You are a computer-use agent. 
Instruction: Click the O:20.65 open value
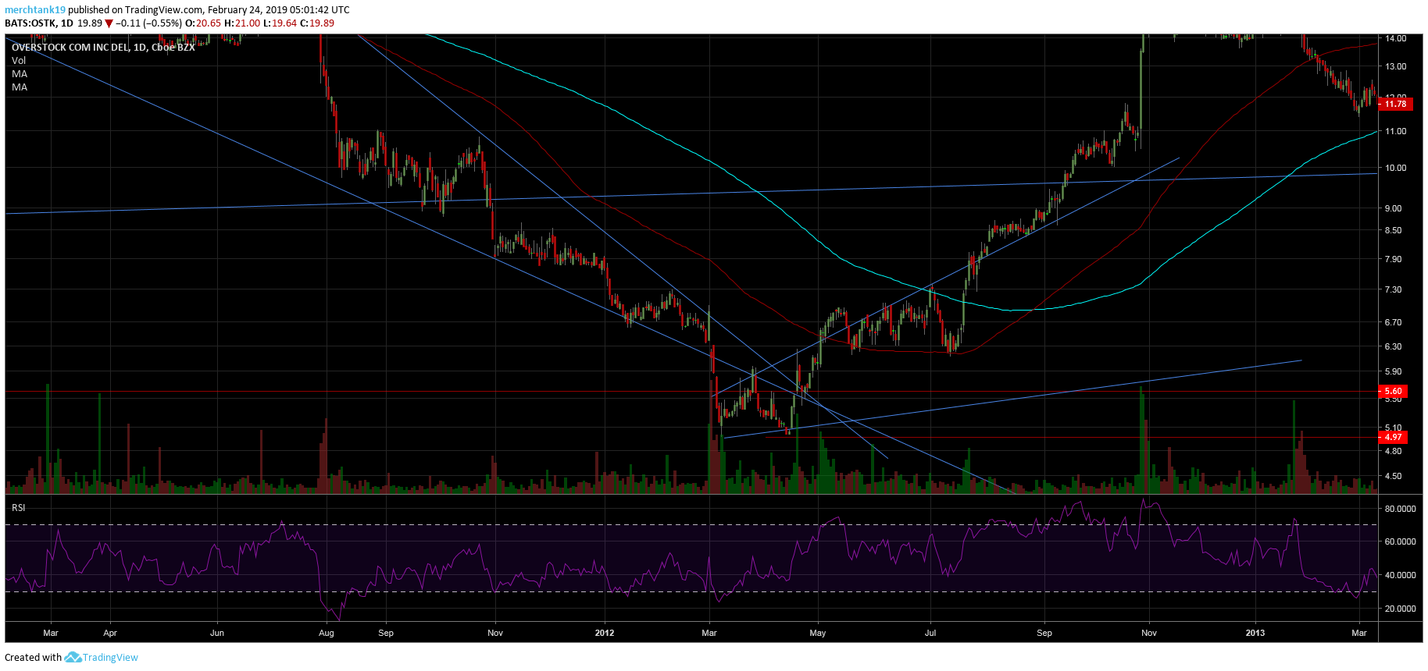[x=203, y=23]
